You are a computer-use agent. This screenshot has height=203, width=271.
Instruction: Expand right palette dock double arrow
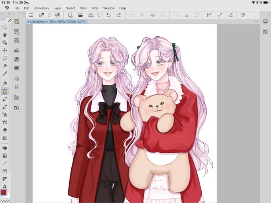269,14
